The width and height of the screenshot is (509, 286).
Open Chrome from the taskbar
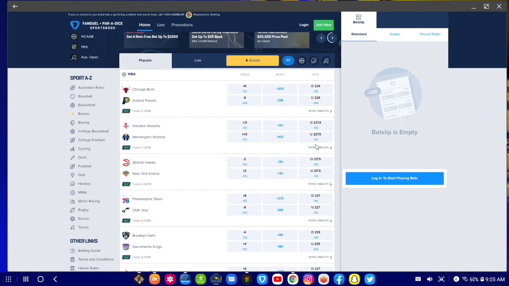click(x=293, y=279)
